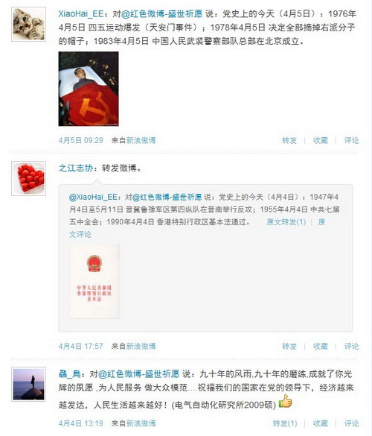Open the 之江志协 profile link
The image size is (372, 436).
[75, 168]
